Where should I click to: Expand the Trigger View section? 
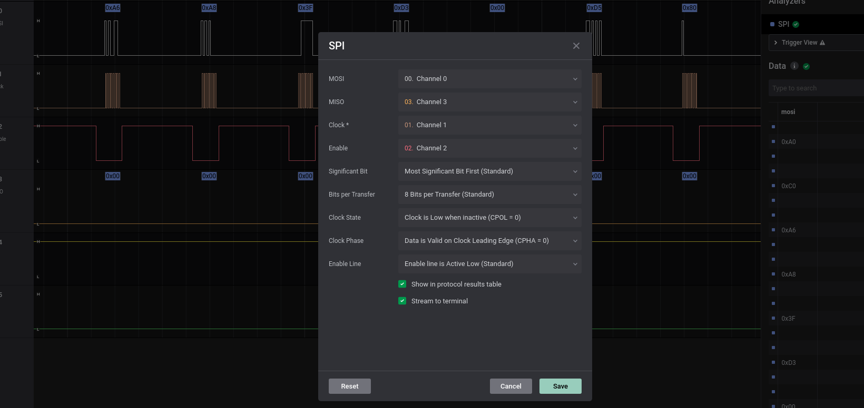[x=775, y=43]
